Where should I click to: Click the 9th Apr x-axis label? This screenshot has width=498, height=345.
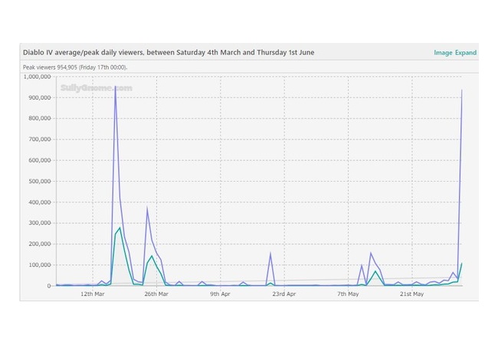(x=220, y=294)
